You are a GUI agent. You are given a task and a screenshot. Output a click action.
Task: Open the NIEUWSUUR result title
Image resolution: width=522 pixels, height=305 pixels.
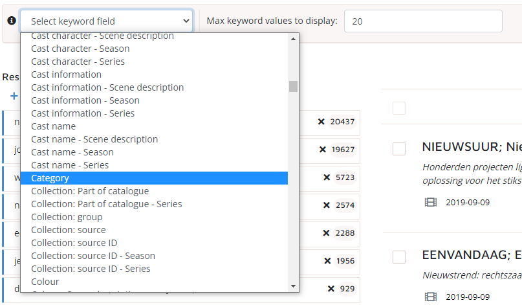tap(472, 146)
